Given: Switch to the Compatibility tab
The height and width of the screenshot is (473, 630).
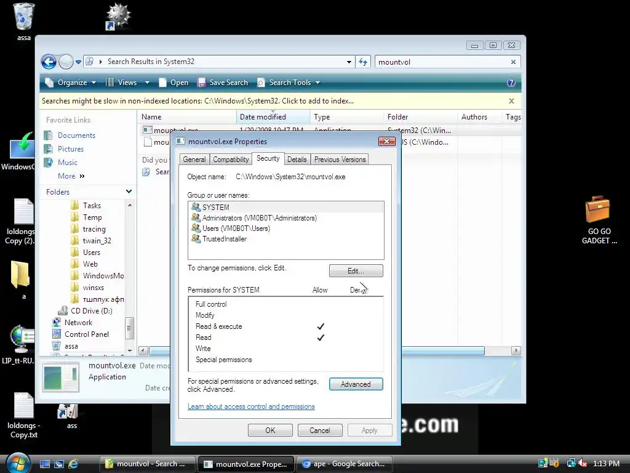Looking at the screenshot, I should pos(231,160).
